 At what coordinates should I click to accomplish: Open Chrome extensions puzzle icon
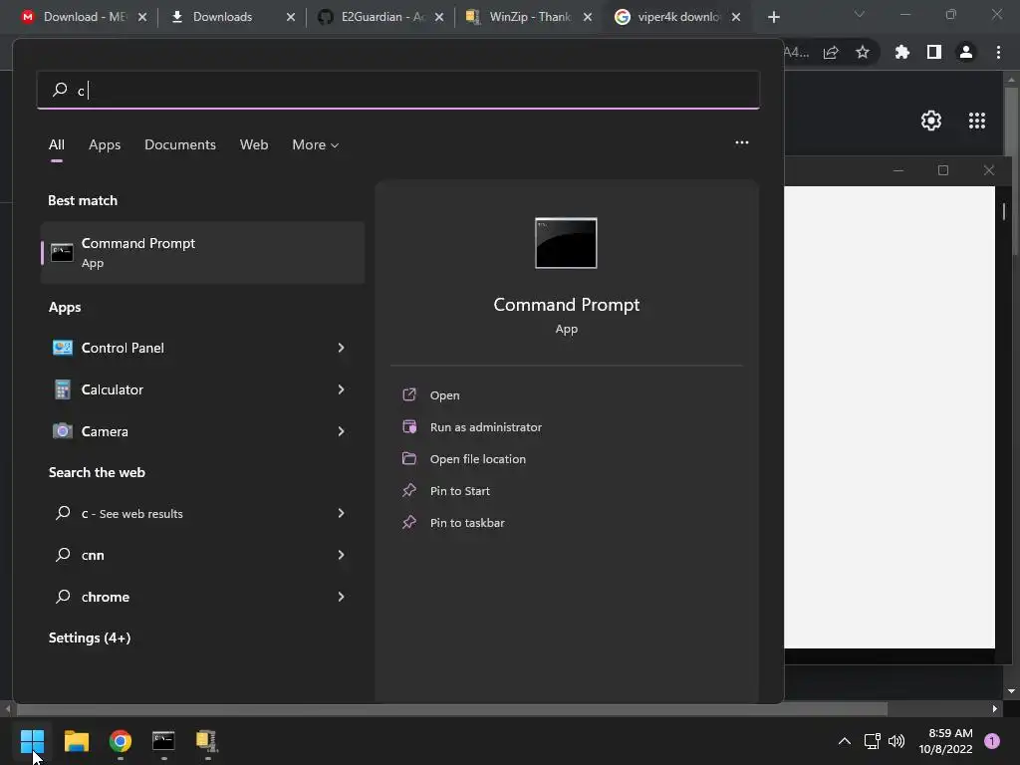tap(901, 52)
